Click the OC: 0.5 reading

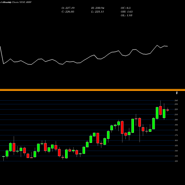pyautogui.click(x=126, y=8)
